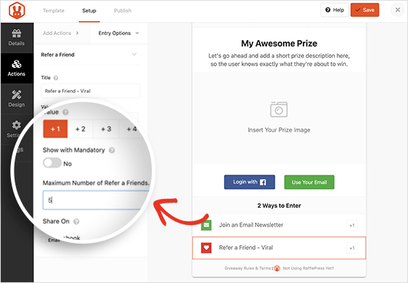
Task: Click the green newsletter envelope icon
Action: click(206, 225)
